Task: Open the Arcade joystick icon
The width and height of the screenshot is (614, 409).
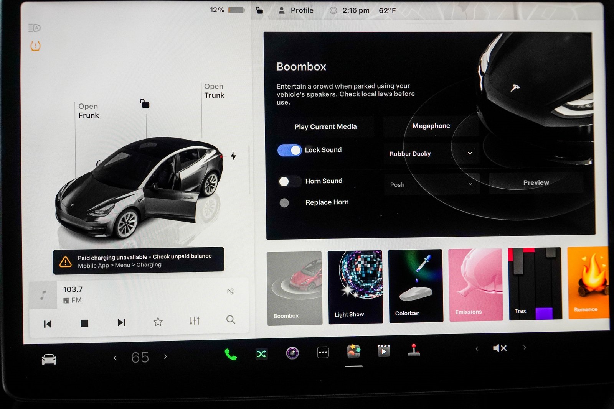Action: coord(414,350)
